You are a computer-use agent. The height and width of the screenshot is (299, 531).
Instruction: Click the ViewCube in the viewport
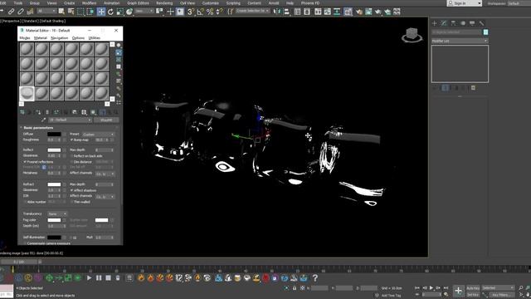click(x=412, y=35)
